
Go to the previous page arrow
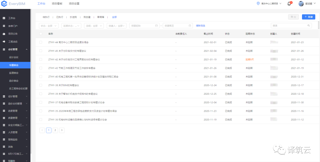(x=42, y=130)
